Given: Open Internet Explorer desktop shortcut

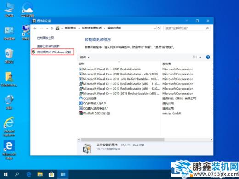Looking at the screenshot, I should click(x=9, y=127).
